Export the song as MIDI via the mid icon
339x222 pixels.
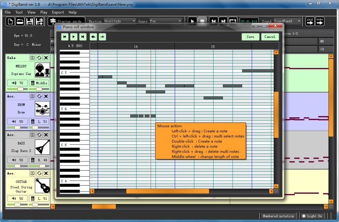click(x=310, y=21)
